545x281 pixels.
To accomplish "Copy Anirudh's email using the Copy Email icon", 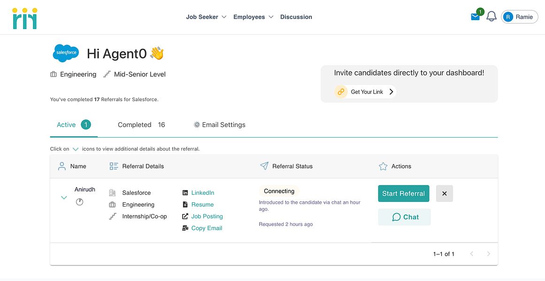I will point(185,228).
